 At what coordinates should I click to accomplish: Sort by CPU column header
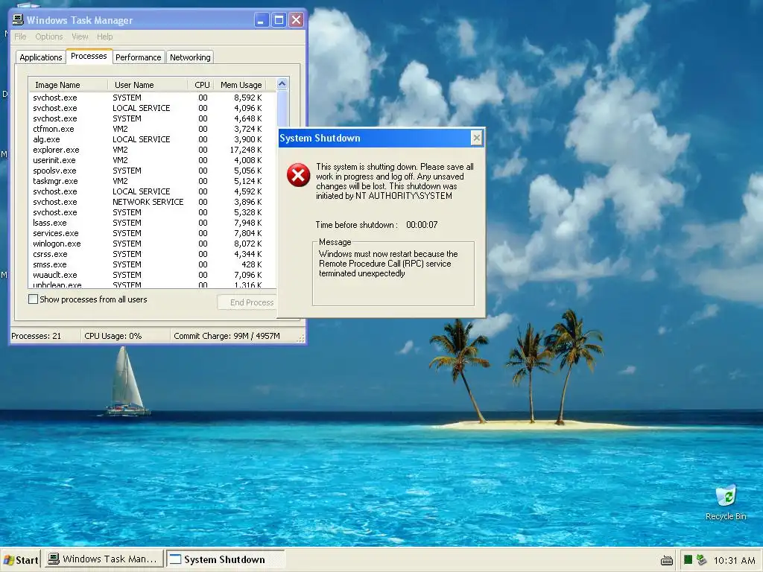[201, 85]
